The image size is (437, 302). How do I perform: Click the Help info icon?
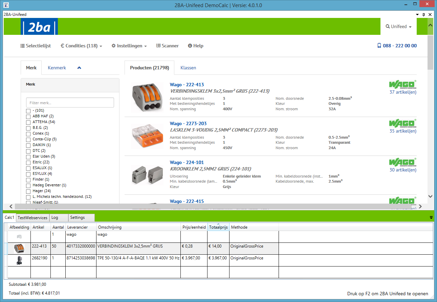pos(190,46)
